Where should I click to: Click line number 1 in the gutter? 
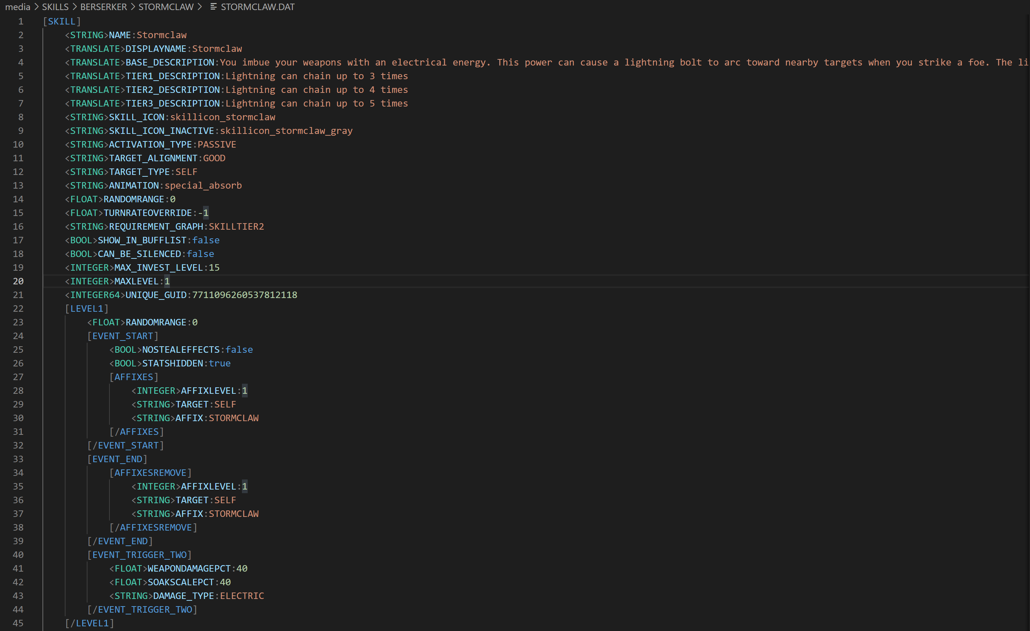tap(21, 21)
